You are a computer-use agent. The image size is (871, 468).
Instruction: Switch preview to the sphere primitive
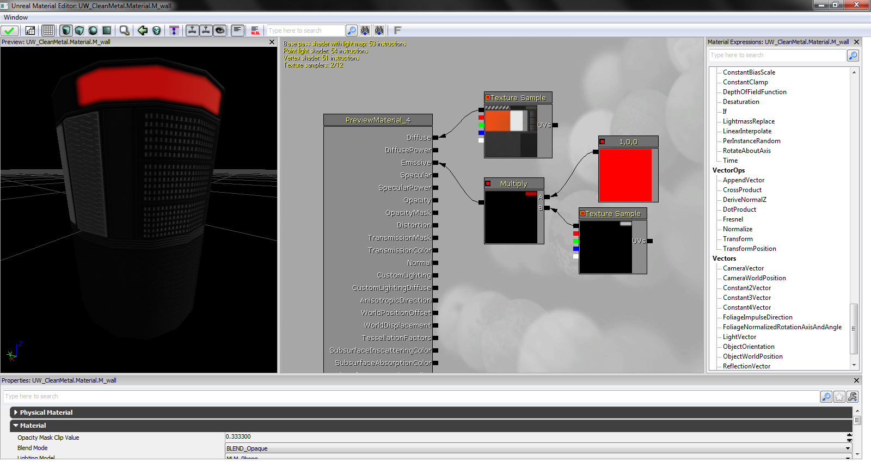point(93,30)
